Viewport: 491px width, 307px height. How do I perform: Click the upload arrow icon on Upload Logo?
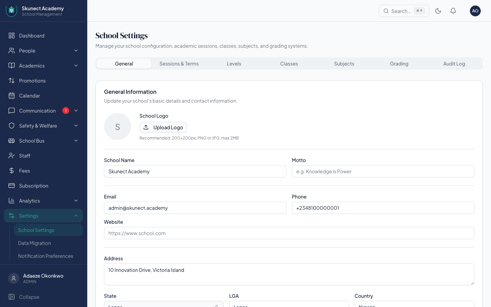146,127
